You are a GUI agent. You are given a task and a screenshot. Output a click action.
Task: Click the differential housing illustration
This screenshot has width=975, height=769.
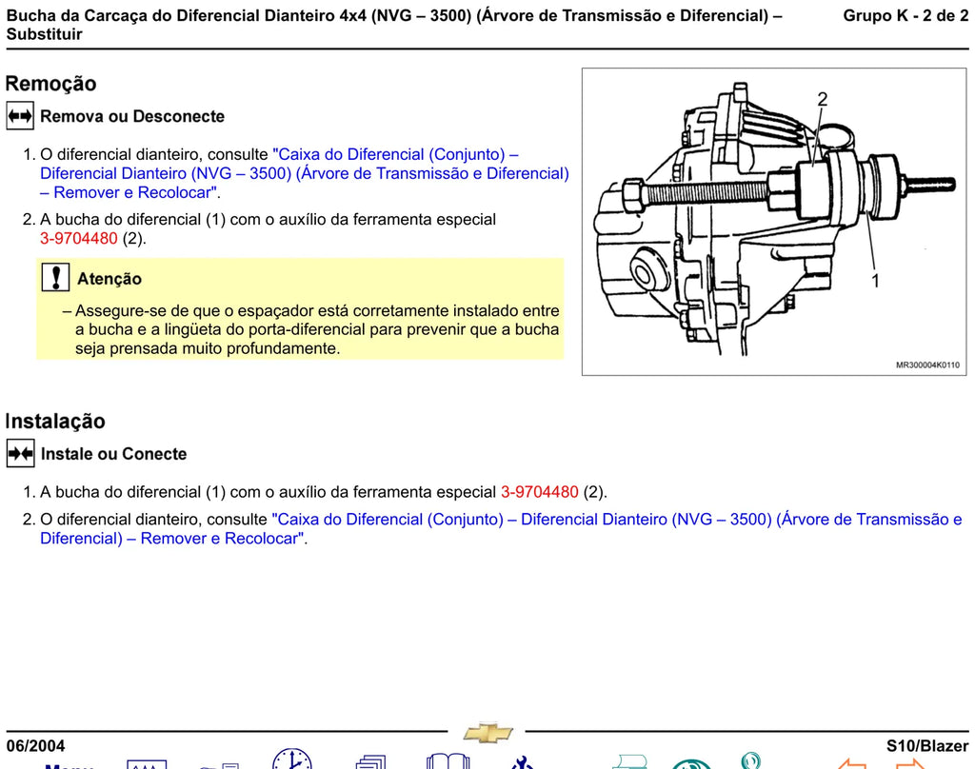click(774, 222)
